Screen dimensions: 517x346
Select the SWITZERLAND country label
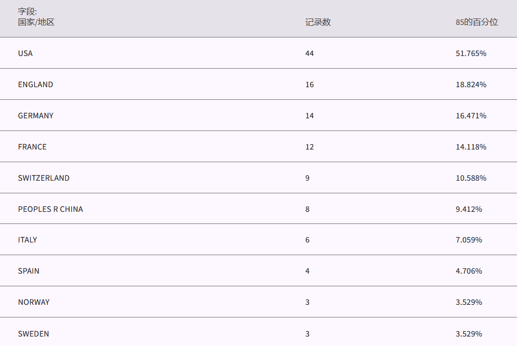[44, 178]
